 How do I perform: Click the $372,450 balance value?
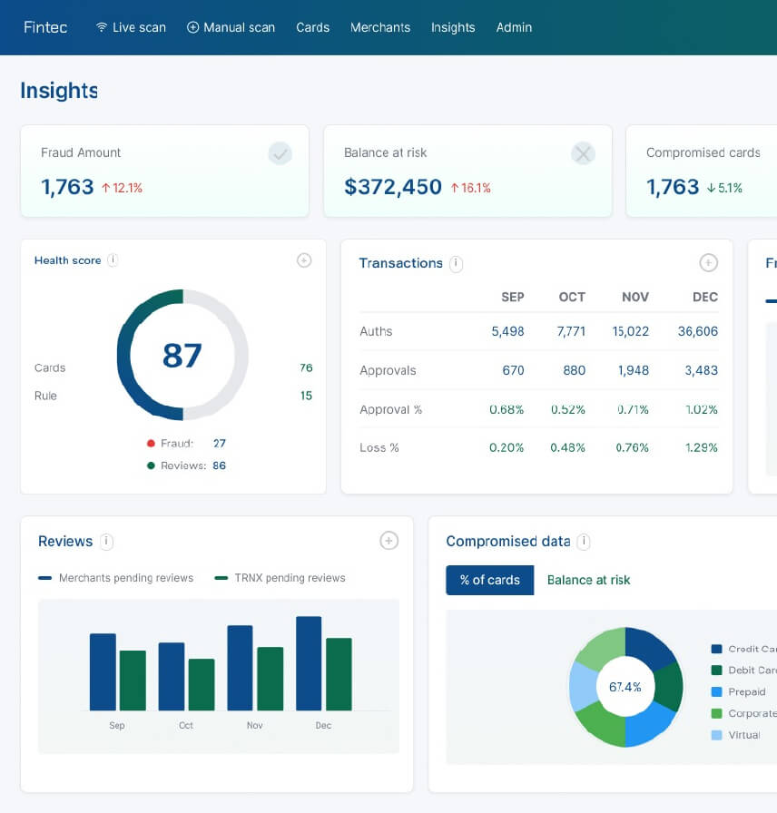393,187
